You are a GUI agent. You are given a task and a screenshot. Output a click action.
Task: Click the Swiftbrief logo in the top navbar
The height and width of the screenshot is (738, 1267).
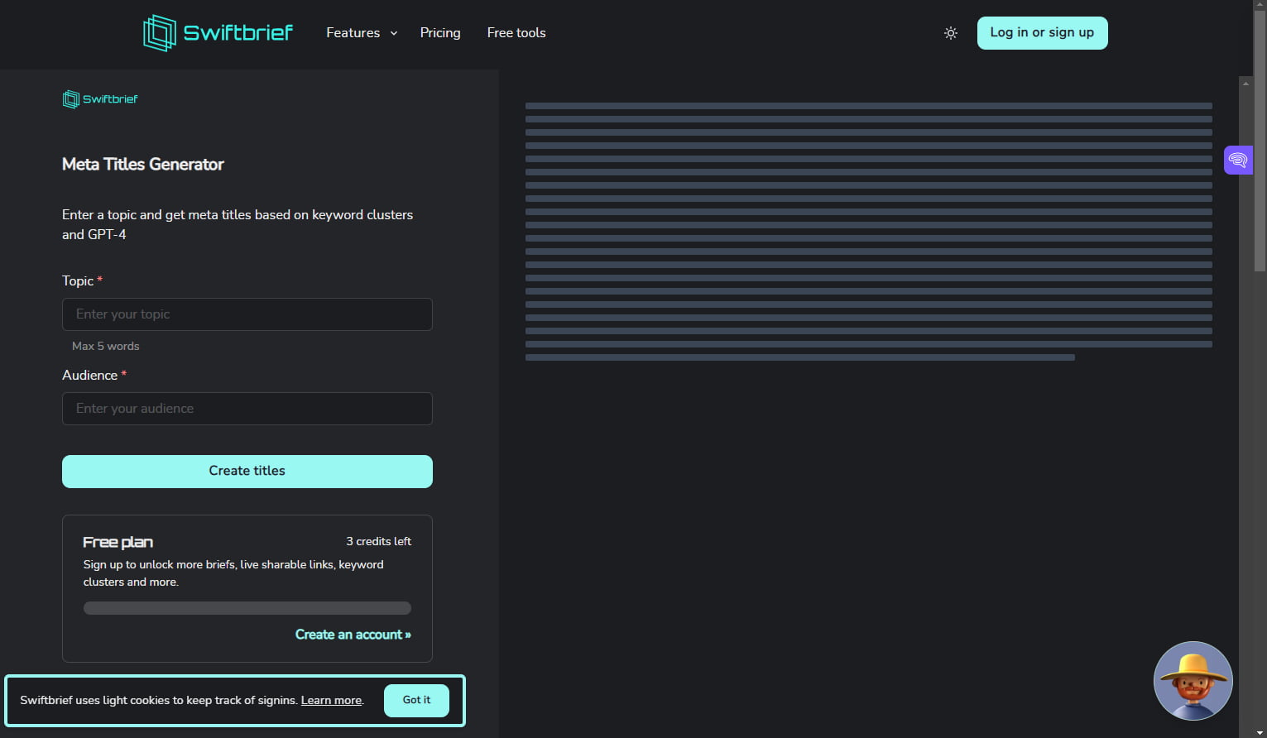217,33
